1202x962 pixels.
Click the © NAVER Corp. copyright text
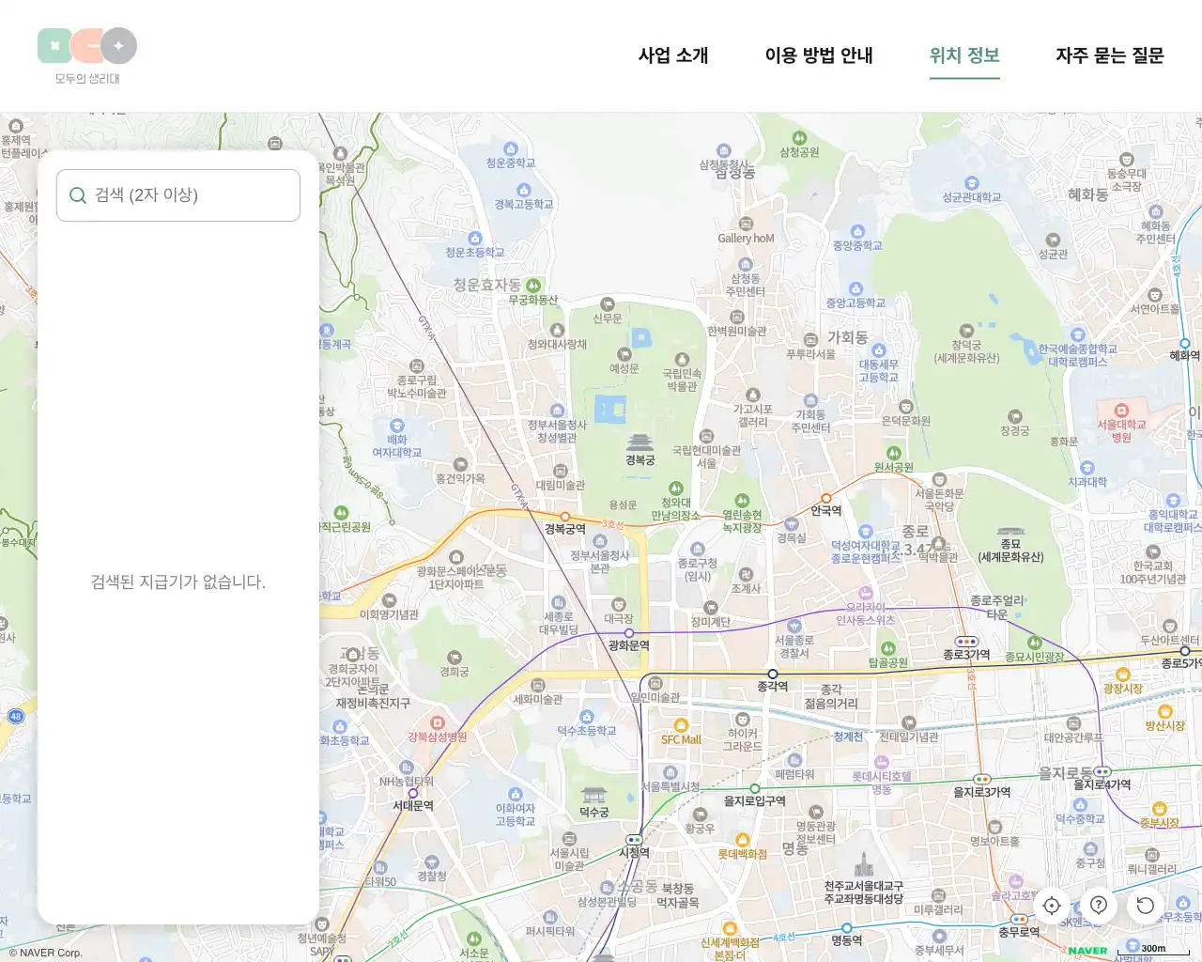pos(45,953)
